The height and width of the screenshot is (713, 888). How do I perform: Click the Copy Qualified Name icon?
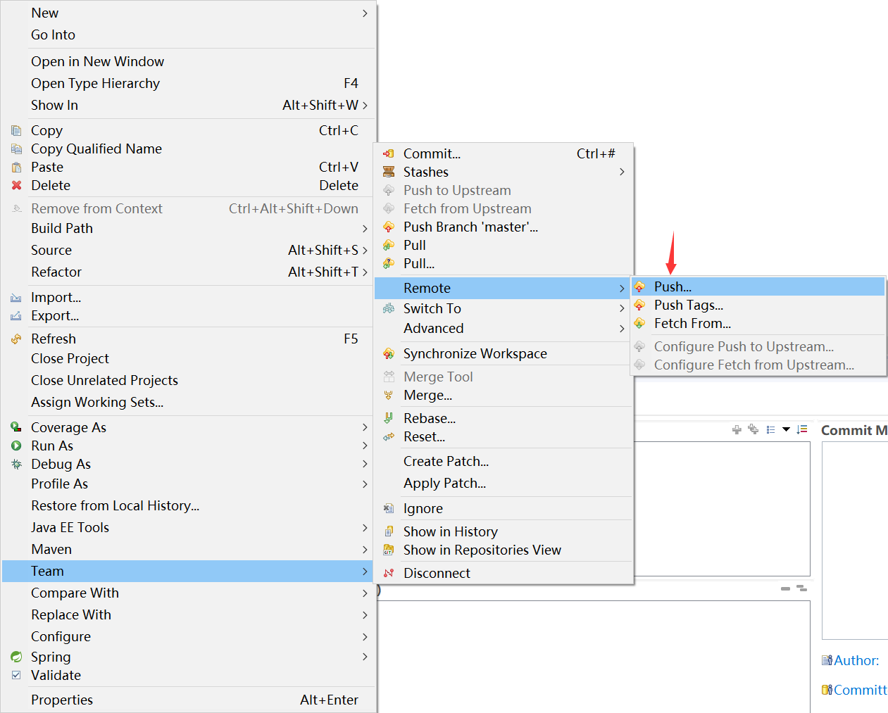(x=16, y=149)
